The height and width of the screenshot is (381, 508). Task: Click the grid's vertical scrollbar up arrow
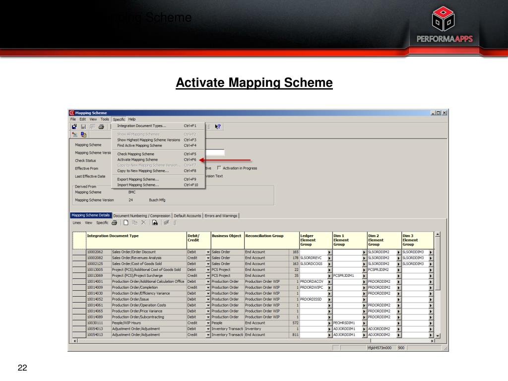tap(438, 234)
